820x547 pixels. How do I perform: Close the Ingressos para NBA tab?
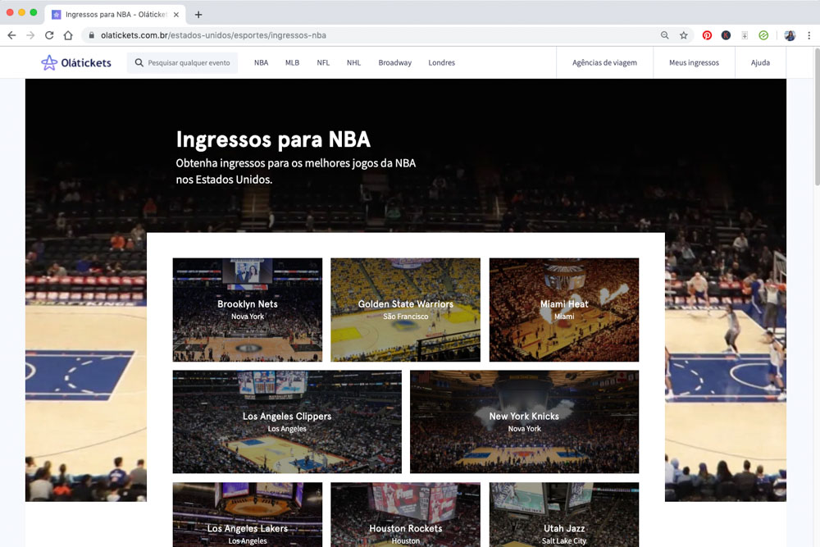coord(176,15)
